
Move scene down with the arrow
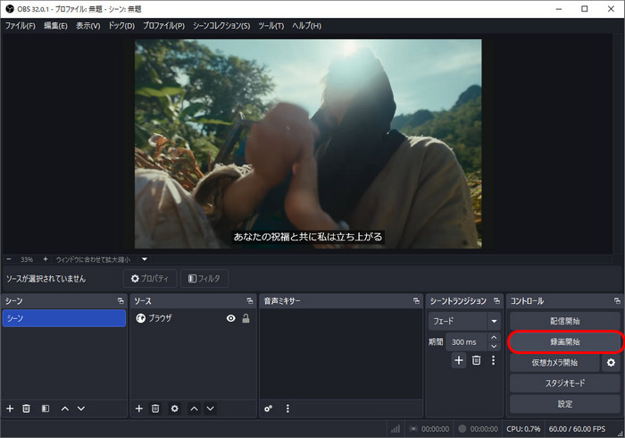tap(81, 409)
